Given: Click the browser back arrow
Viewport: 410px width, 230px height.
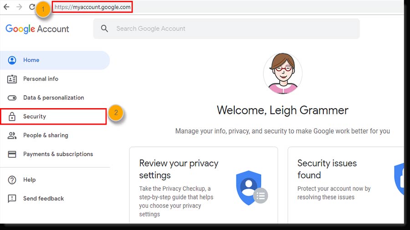Looking at the screenshot, I should (6, 7).
